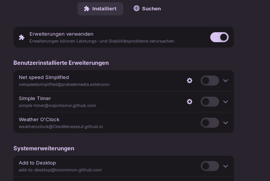Click the Add to Desktop extension title
The width and height of the screenshot is (270, 181).
pyautogui.click(x=37, y=163)
